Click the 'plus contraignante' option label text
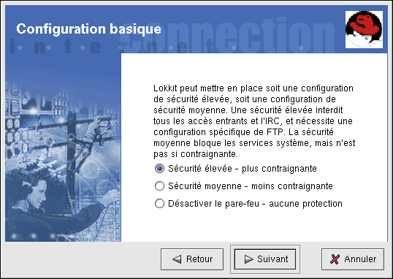Screen dimensions: 393x279 [279, 169]
